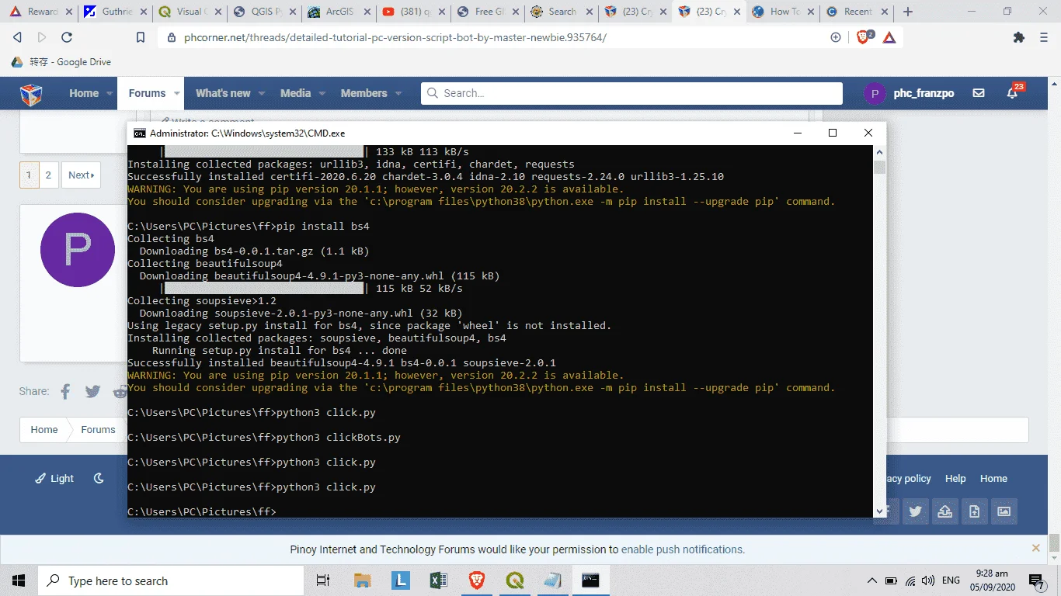Click the CMD window vertical scrollbar
Viewport: 1061px width, 596px height.
click(879, 331)
